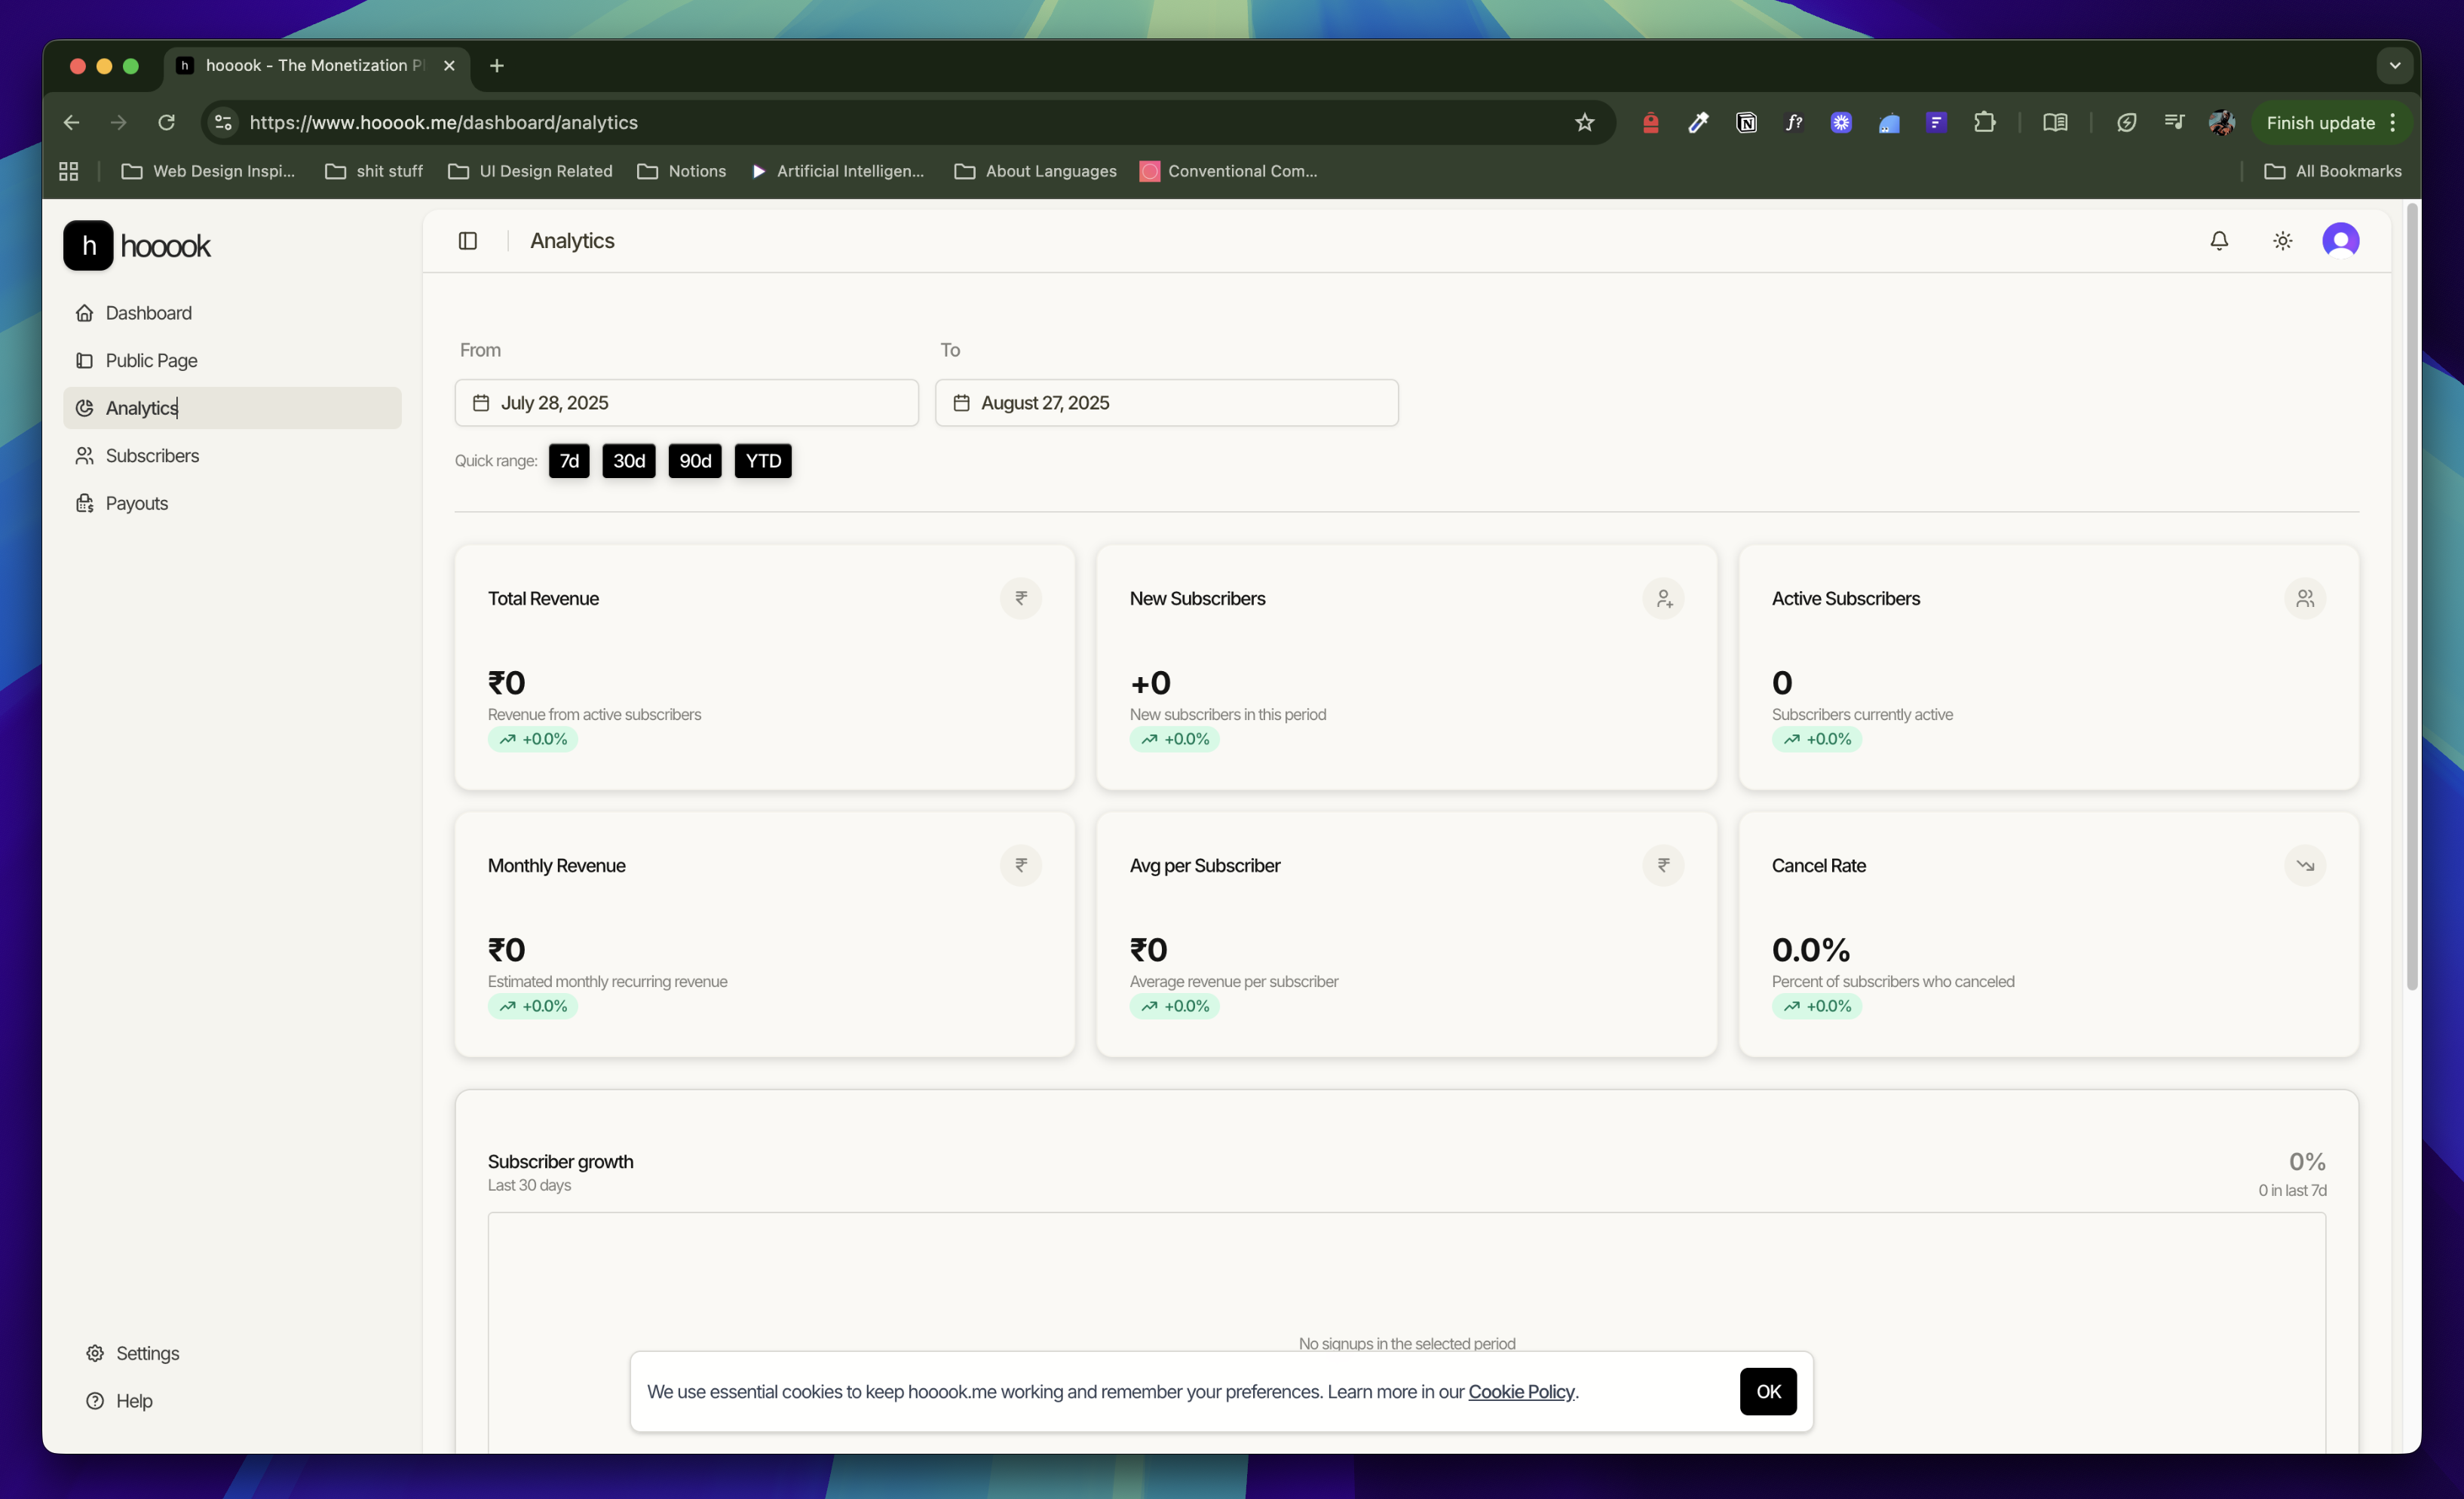Open the From date picker
Viewport: 2464px width, 1499px height.
coord(686,403)
